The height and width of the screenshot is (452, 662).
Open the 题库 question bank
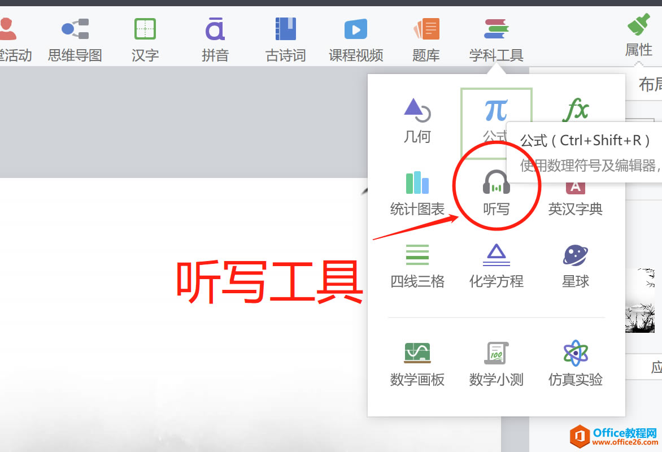pyautogui.click(x=426, y=40)
